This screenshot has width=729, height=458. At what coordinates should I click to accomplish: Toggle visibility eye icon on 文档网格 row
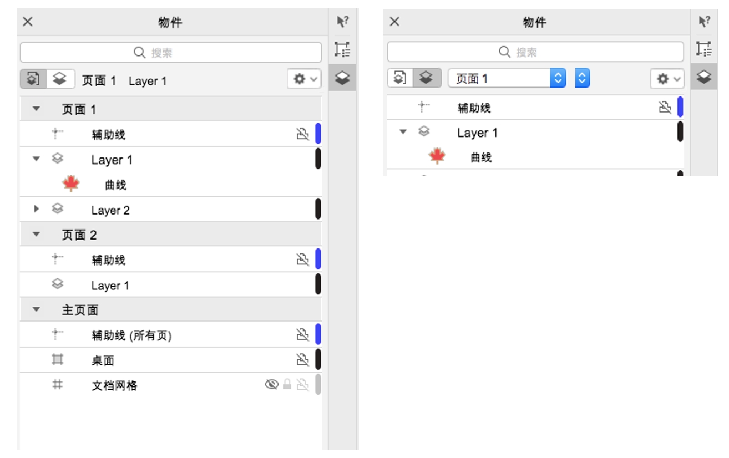click(x=271, y=385)
